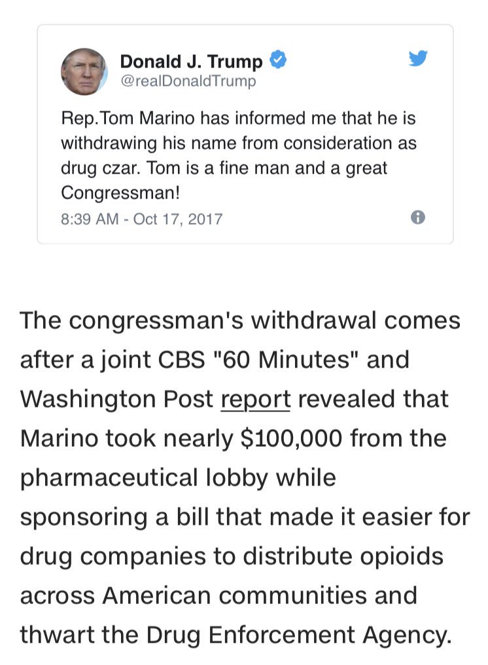Click the phrase 'American communities' in the article
This screenshot has width=488, height=665.
[x=234, y=596]
